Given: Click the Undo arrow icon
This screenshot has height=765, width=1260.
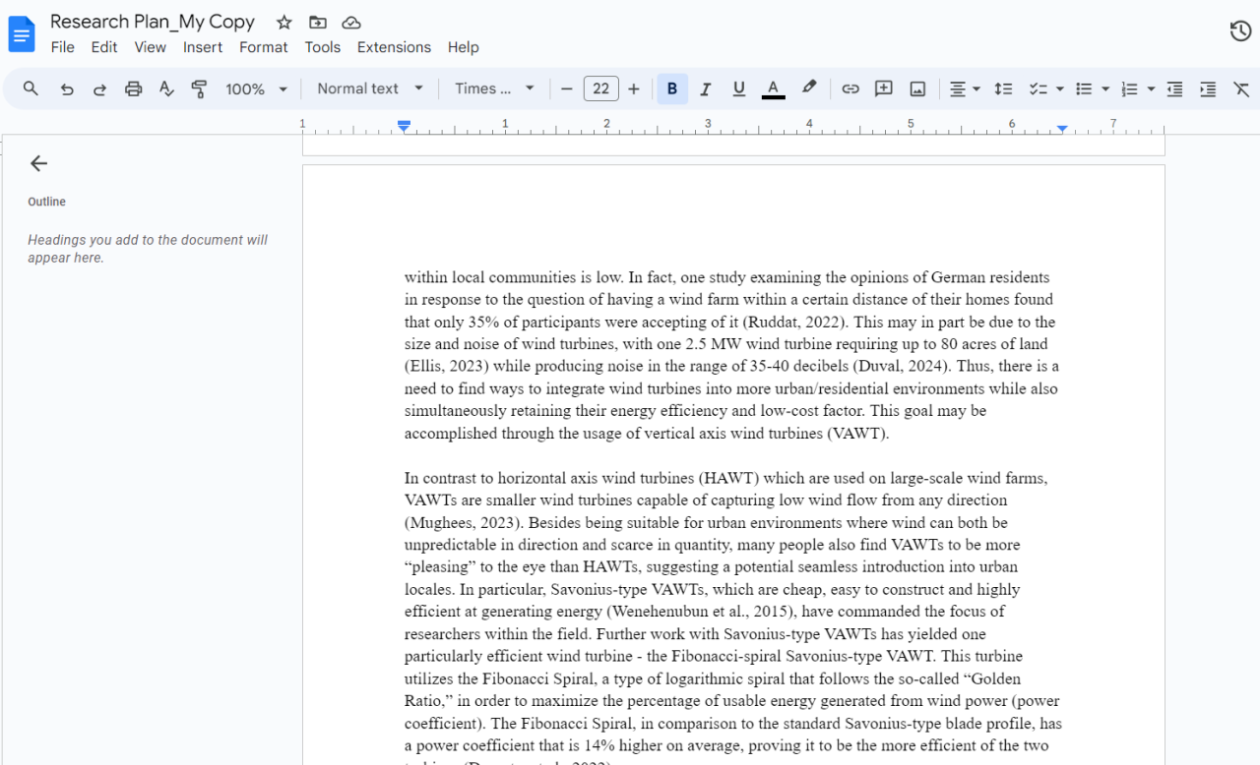Looking at the screenshot, I should coord(67,89).
